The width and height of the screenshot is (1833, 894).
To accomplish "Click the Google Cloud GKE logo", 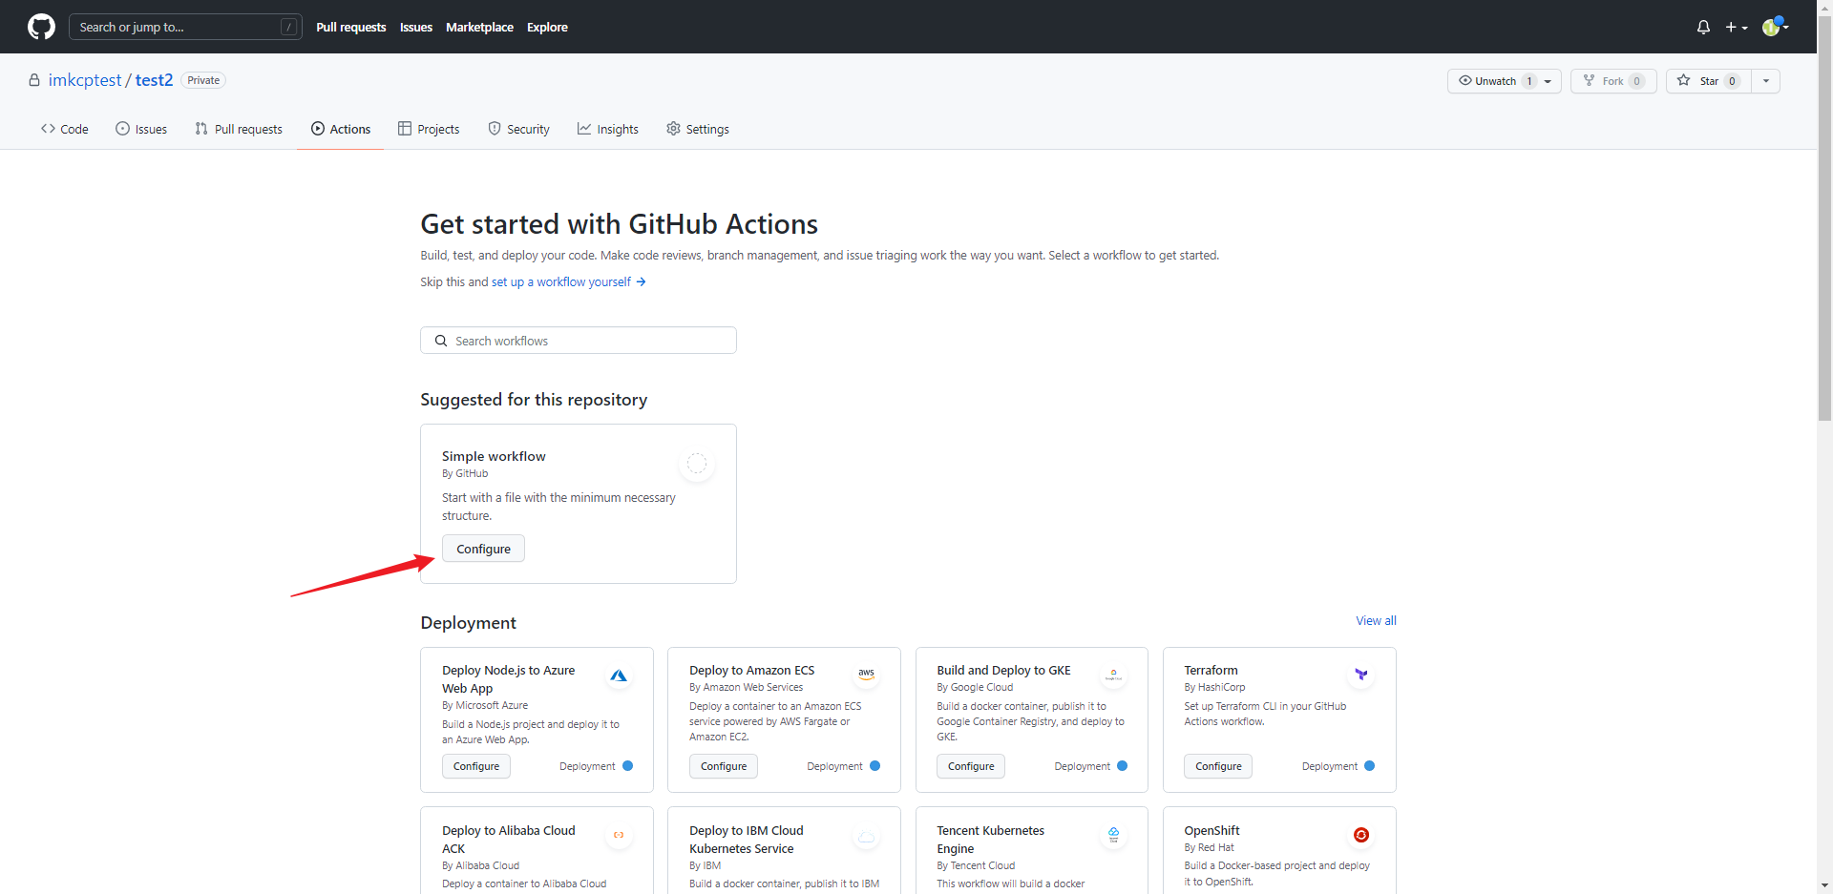I will [1113, 675].
